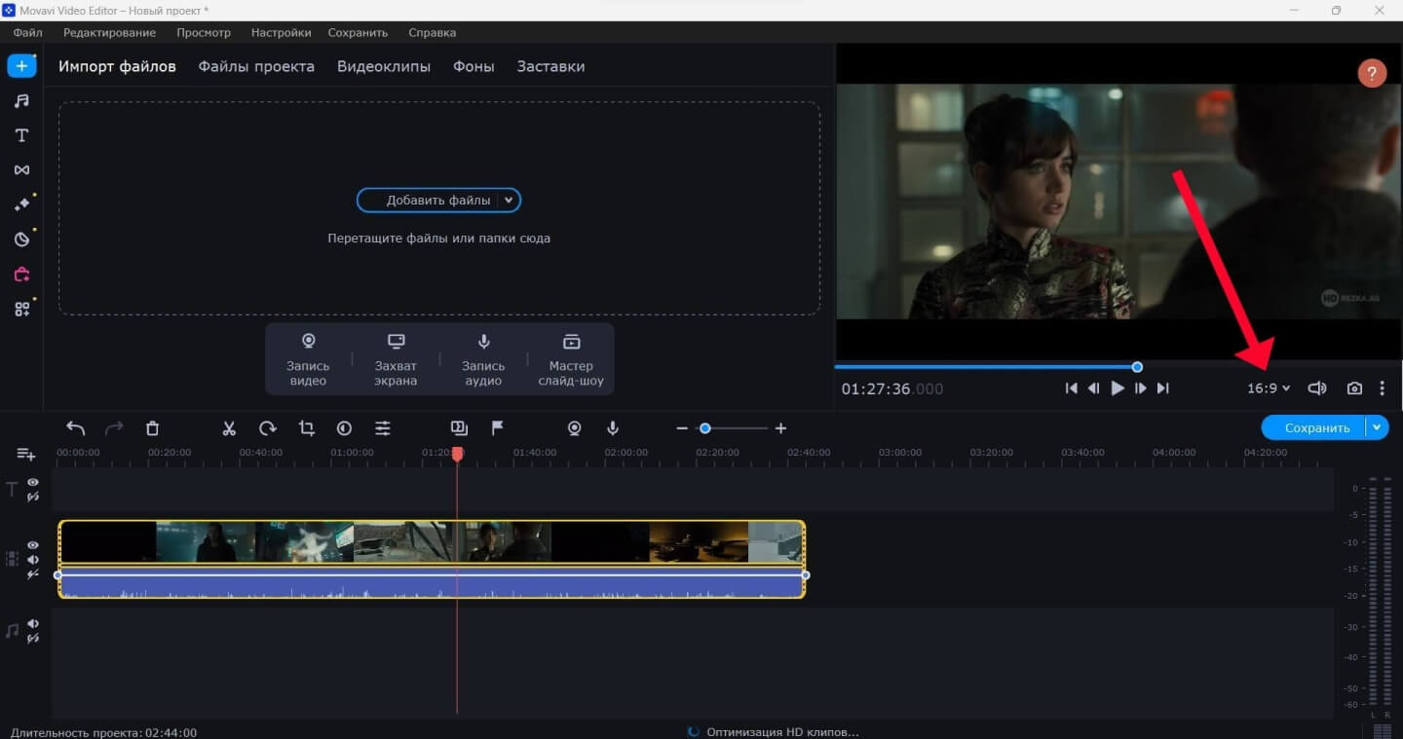The width and height of the screenshot is (1403, 739).
Task: Click the Add track icon
Action: (25, 455)
